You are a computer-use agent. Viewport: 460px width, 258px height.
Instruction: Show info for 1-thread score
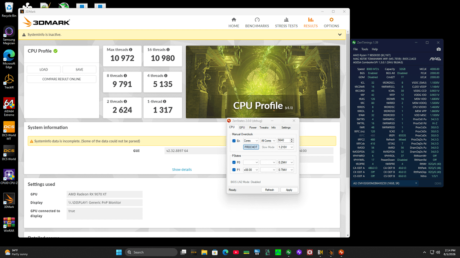pyautogui.click(x=164, y=101)
